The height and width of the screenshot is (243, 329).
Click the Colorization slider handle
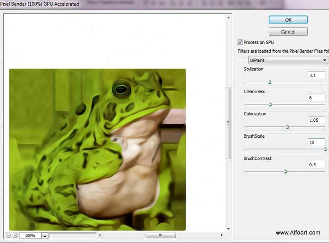coord(287,127)
